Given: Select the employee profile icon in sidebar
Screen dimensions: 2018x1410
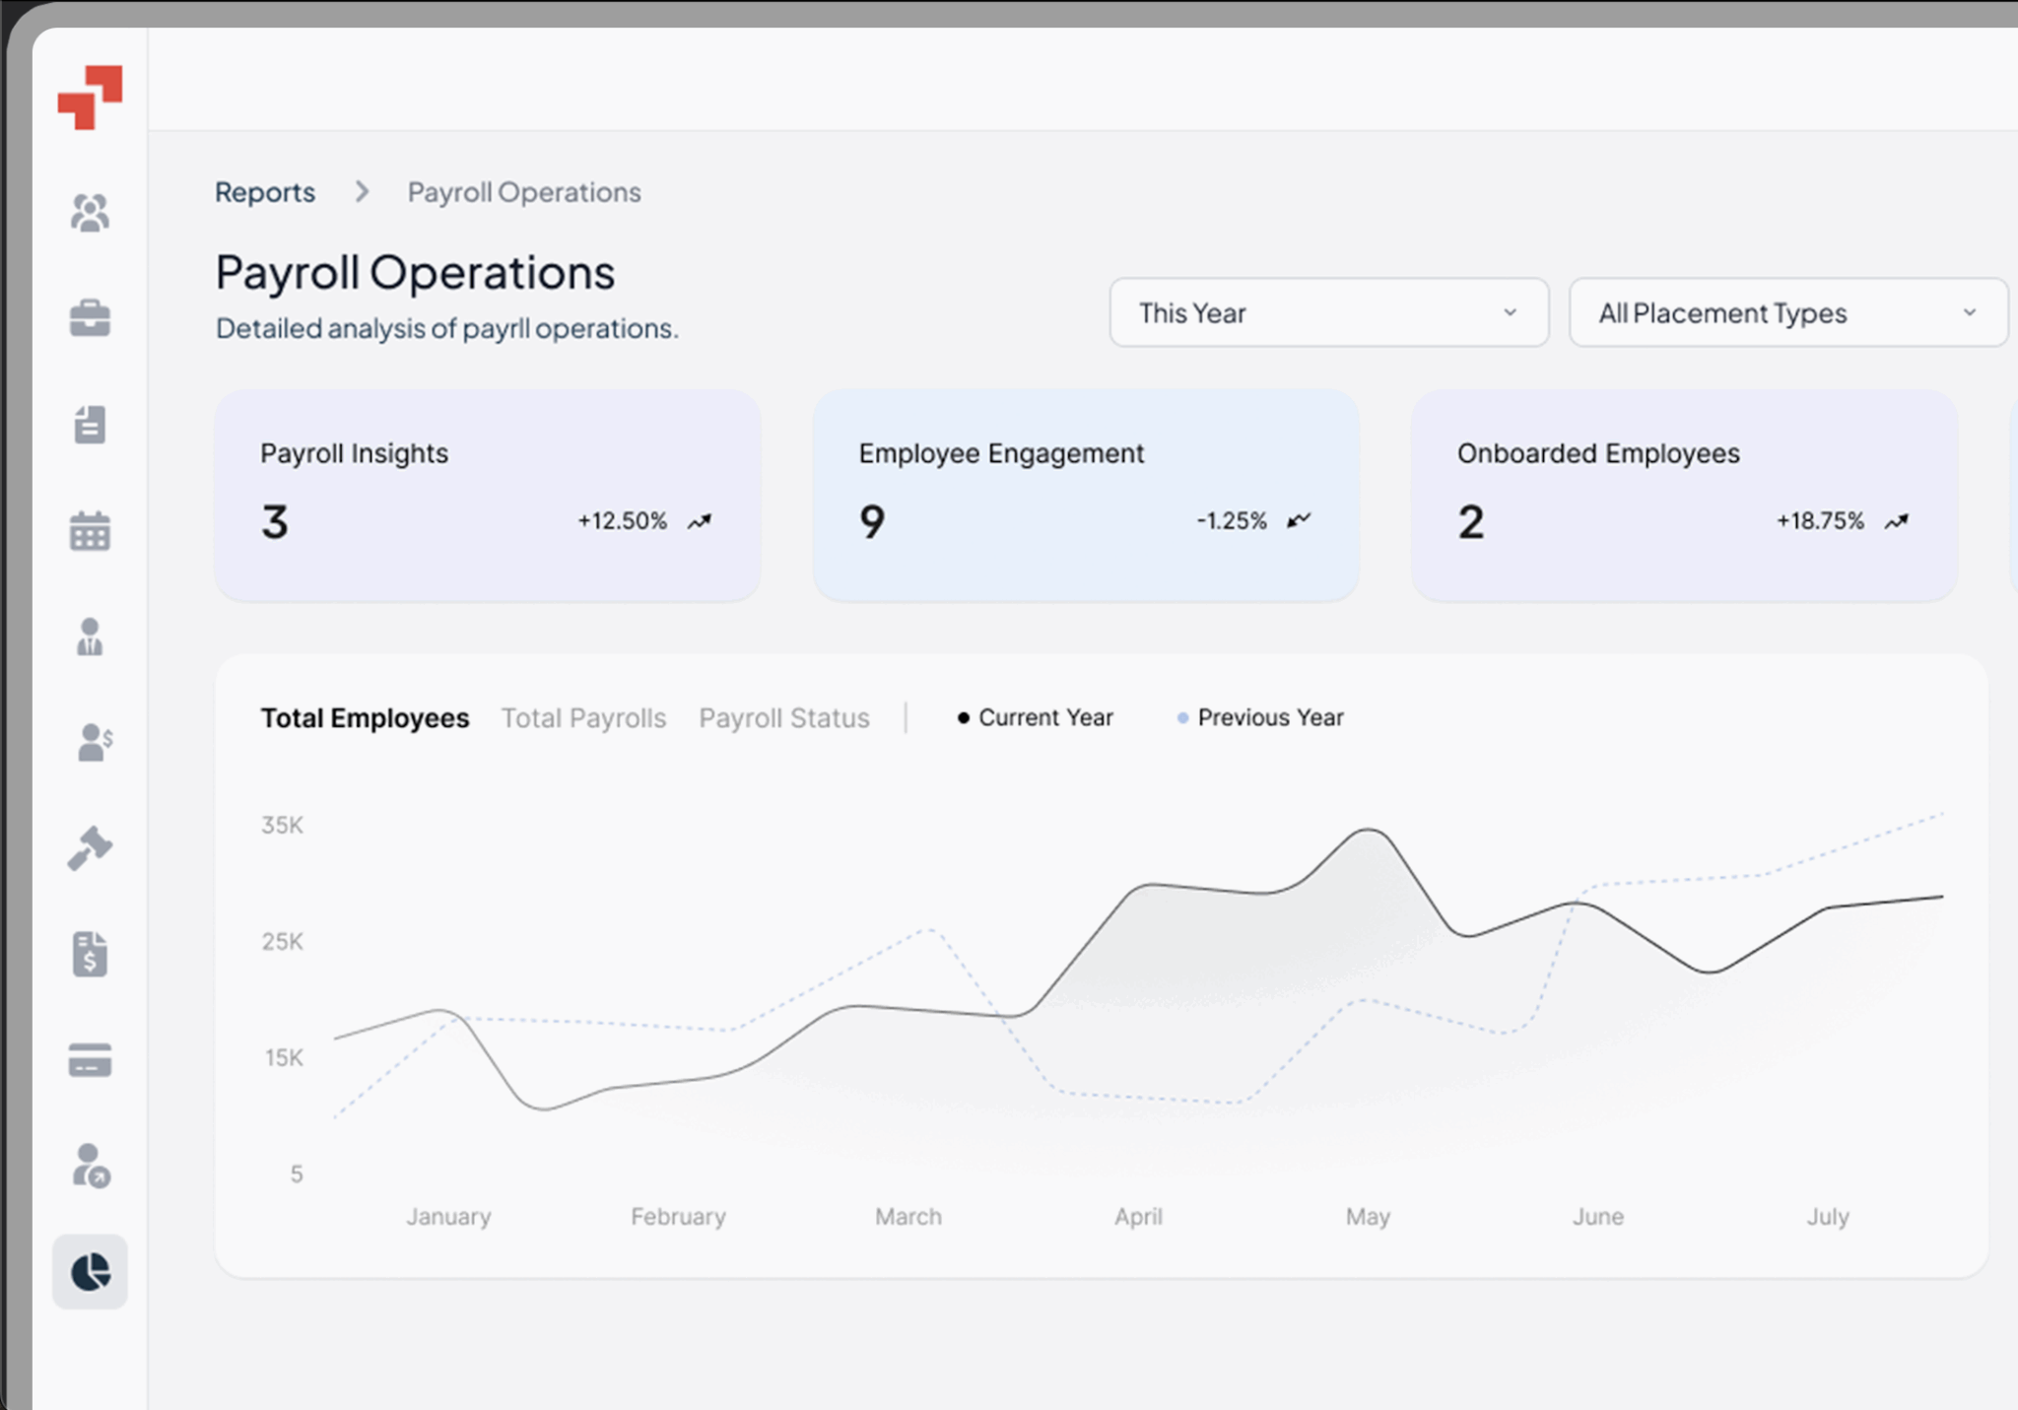Looking at the screenshot, I should coord(91,638).
